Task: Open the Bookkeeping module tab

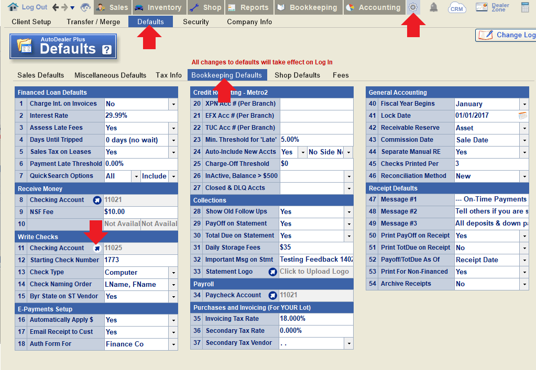Action: [308, 7]
